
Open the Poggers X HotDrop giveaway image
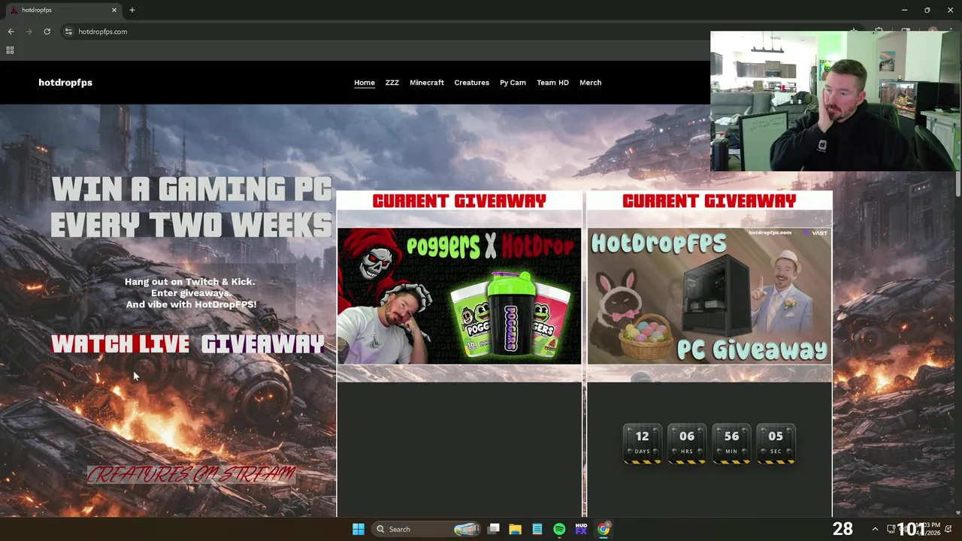click(459, 296)
